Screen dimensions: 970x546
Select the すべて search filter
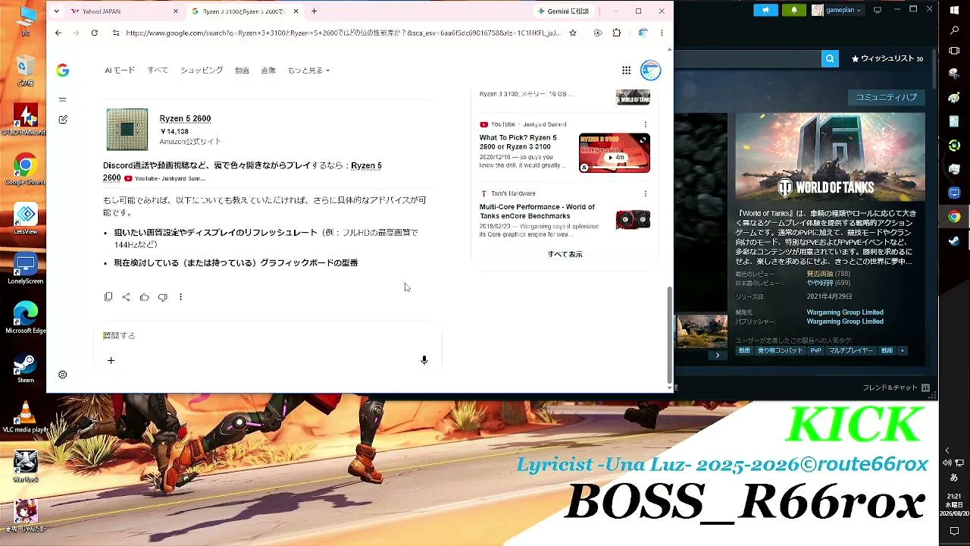pyautogui.click(x=158, y=71)
